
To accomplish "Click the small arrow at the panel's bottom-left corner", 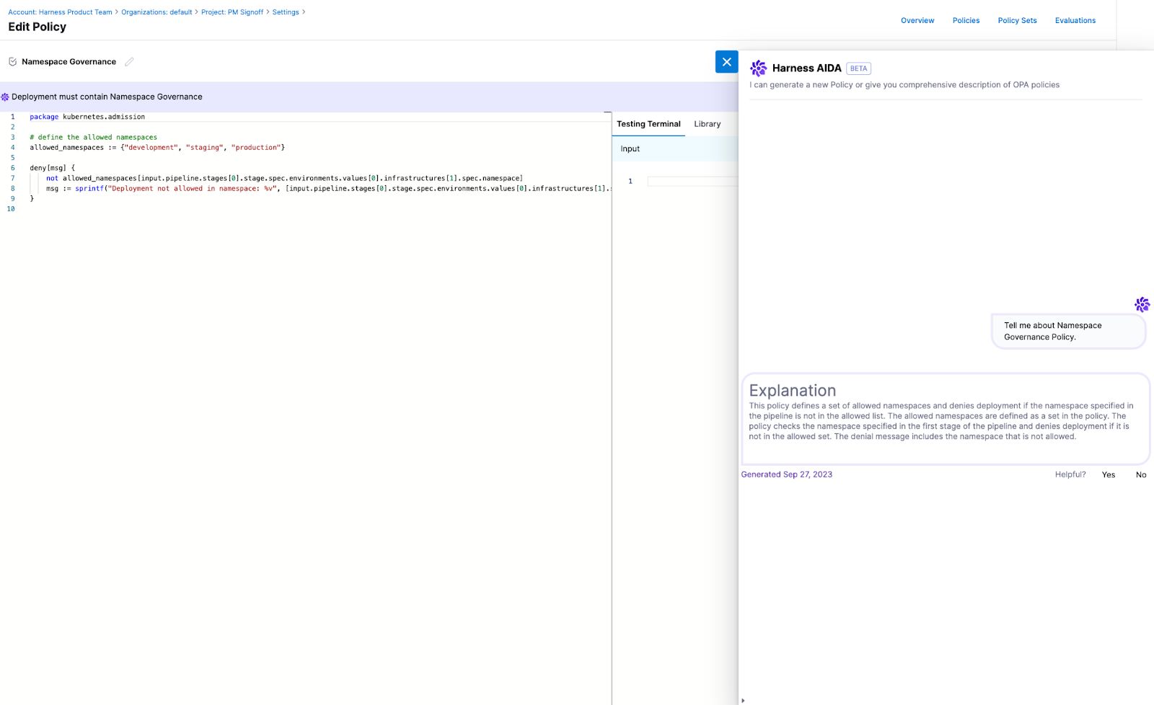I will click(x=743, y=700).
